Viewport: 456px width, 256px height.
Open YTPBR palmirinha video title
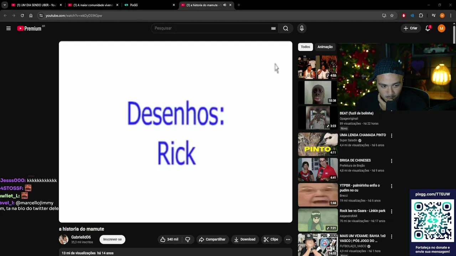pos(359,188)
